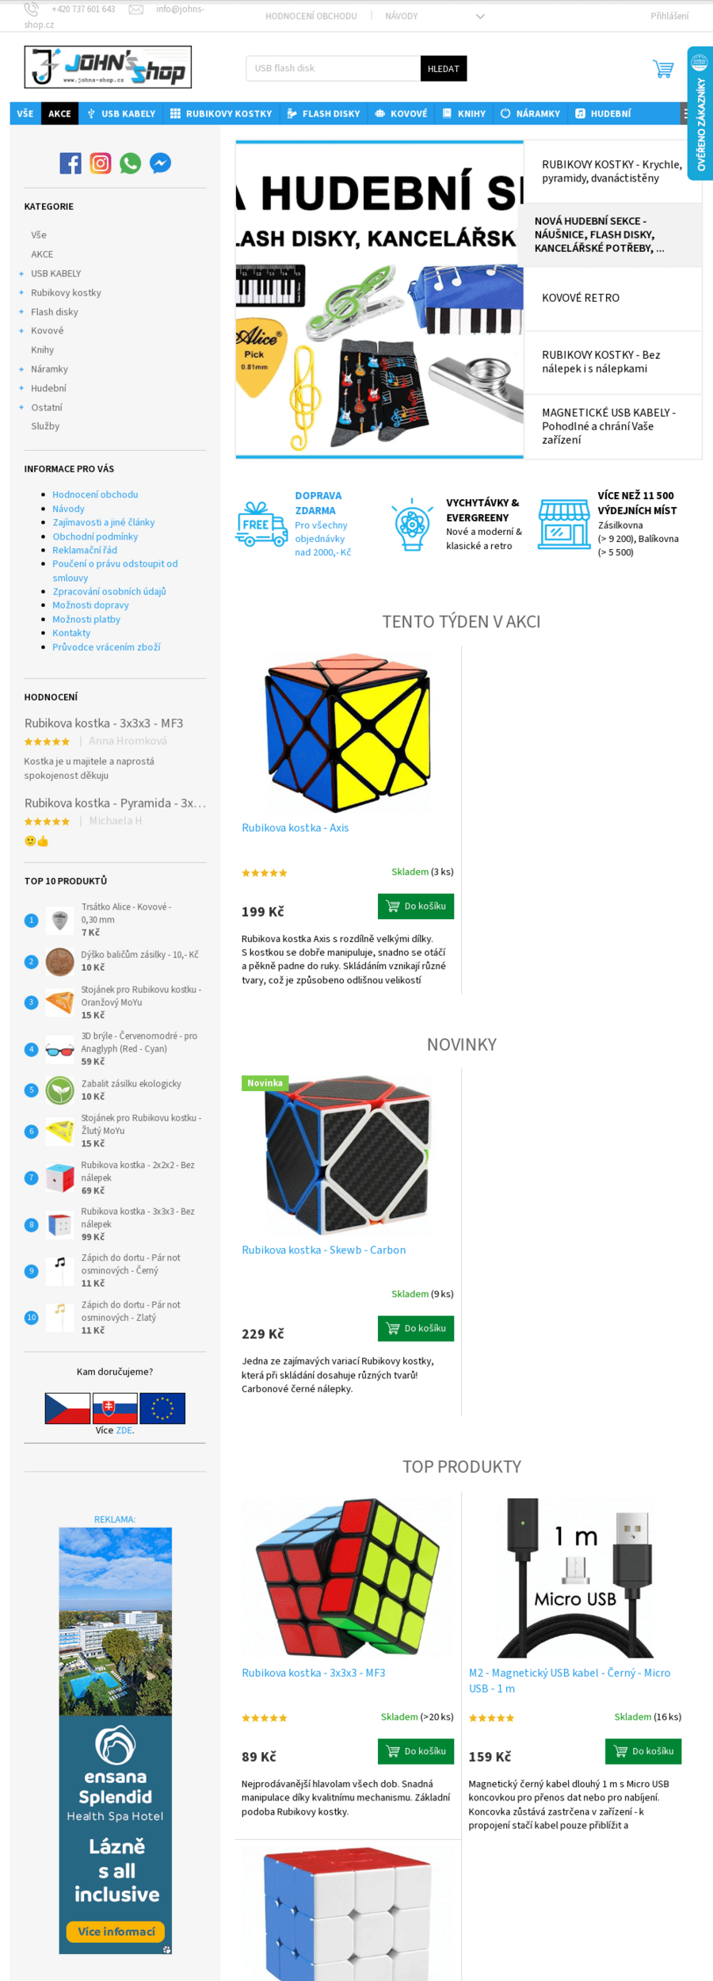This screenshot has height=1981, width=713.
Task: Open the Facebook social icon
Action: click(x=71, y=163)
